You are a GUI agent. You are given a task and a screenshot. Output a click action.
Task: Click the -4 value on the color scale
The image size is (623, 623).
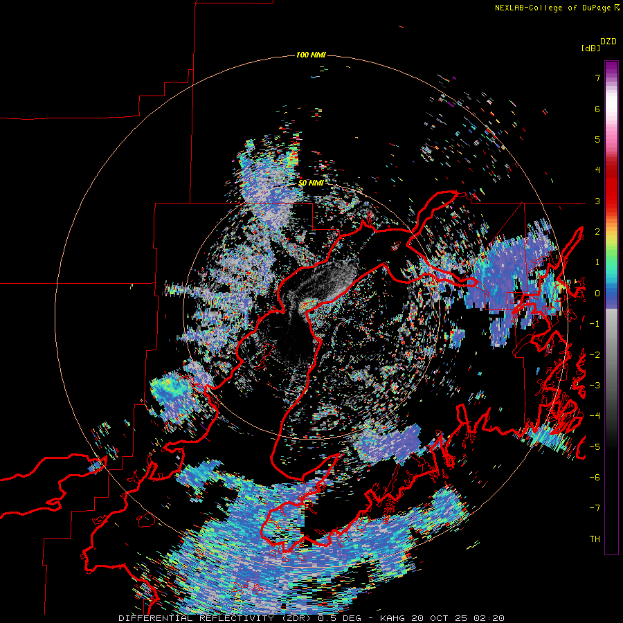point(595,416)
